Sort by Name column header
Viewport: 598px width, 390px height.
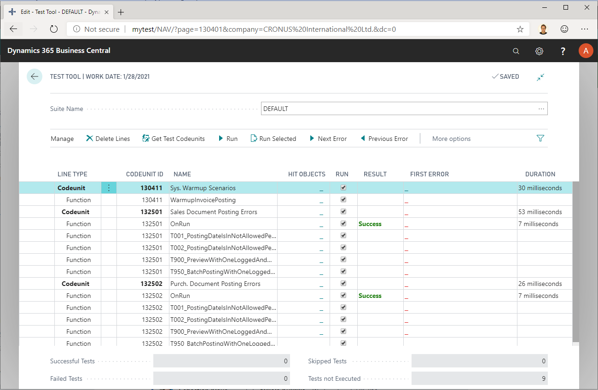point(182,174)
